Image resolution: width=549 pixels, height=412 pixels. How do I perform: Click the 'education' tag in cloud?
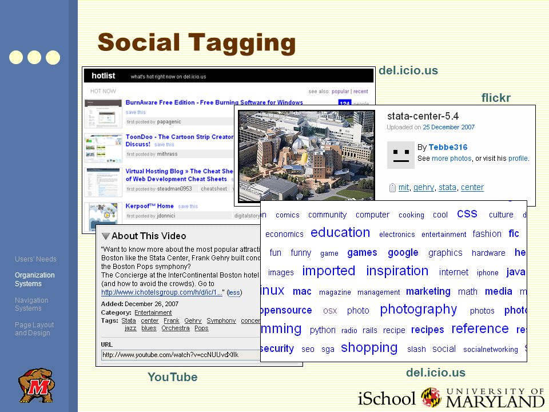pos(340,233)
